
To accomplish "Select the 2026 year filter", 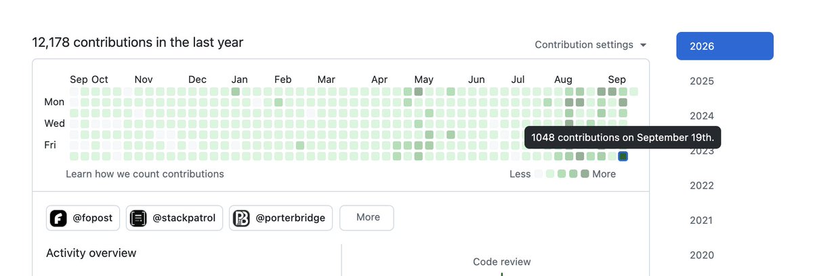I will (725, 46).
